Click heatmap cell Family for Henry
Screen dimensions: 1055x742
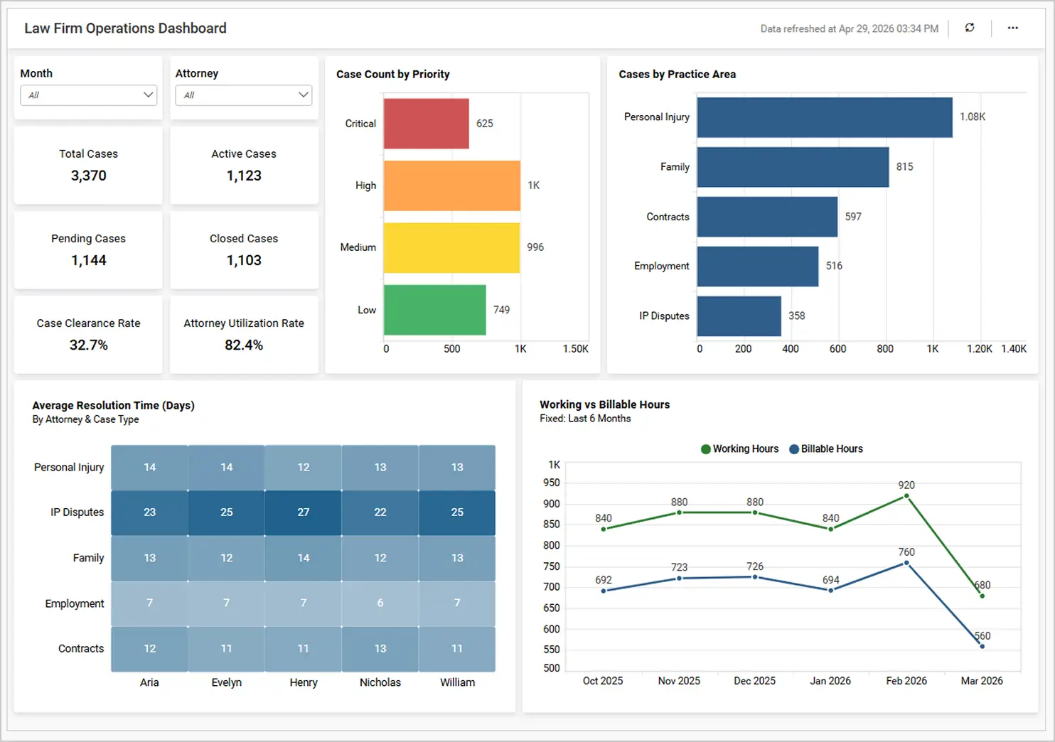pyautogui.click(x=304, y=558)
